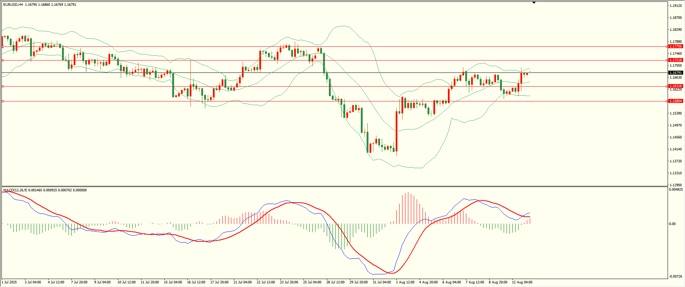The height and width of the screenshot is (287, 685).
Task: Click time axis label 28 Jul 12:00
Action: tap(335, 282)
